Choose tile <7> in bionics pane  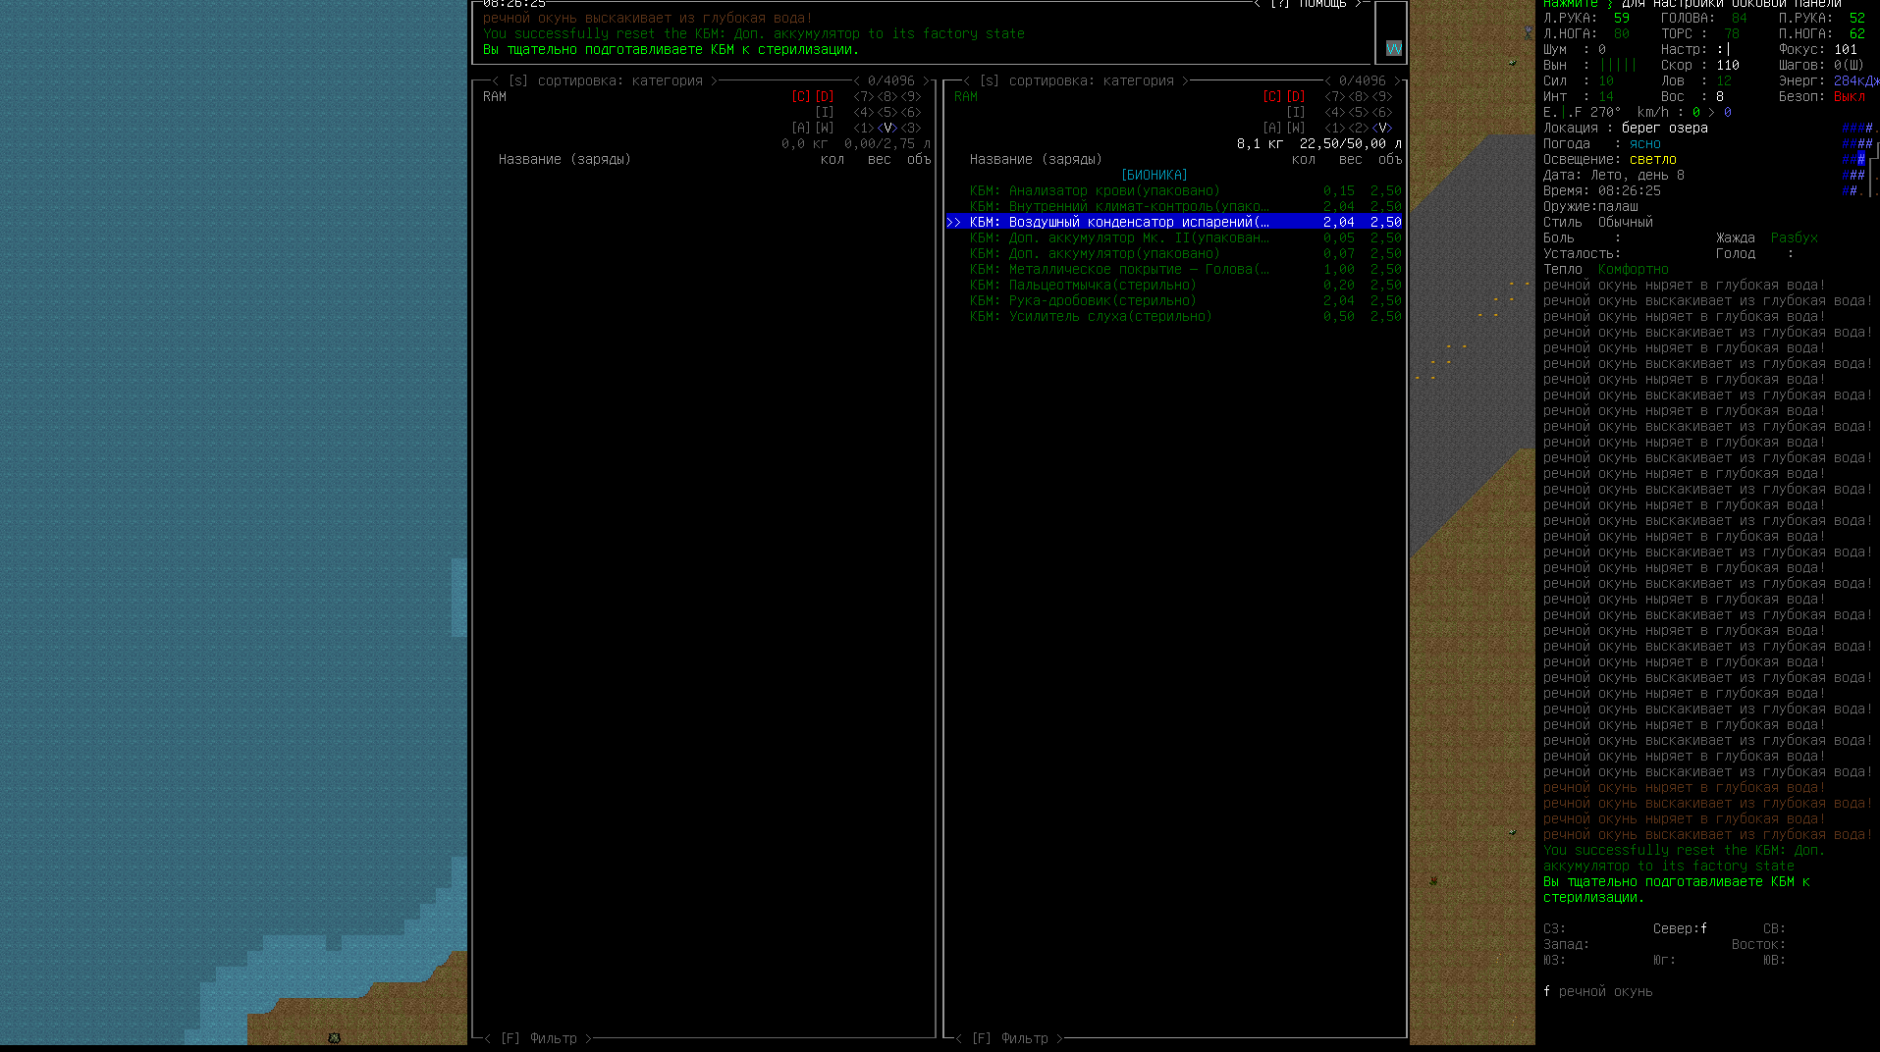(1335, 96)
